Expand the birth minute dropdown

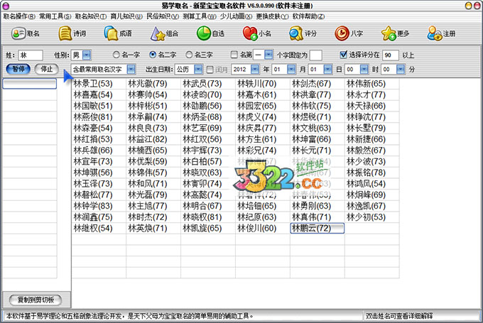click(401, 70)
